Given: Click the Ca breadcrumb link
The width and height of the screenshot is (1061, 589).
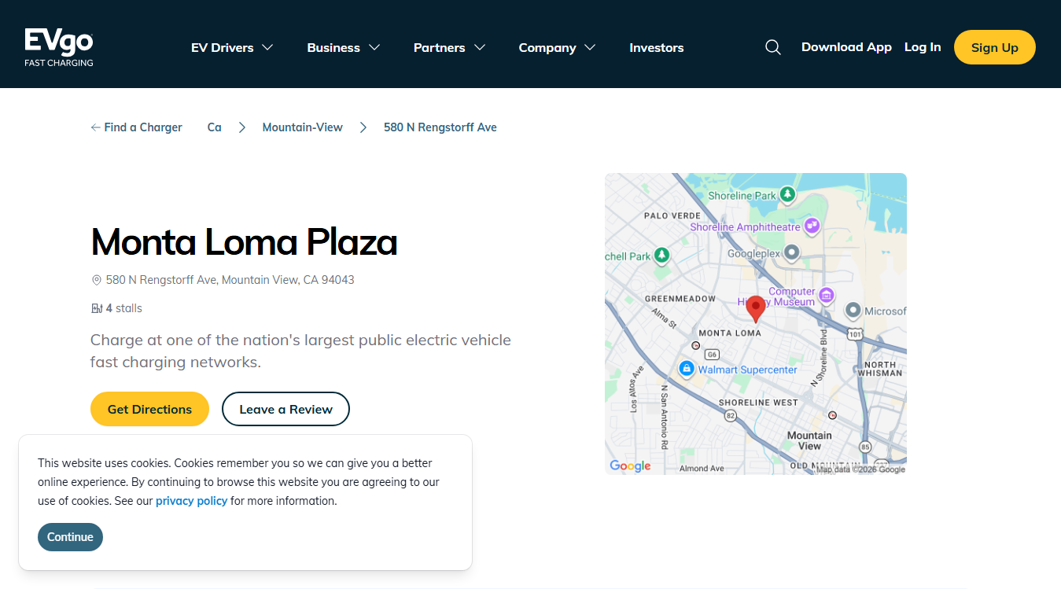Looking at the screenshot, I should coord(214,127).
